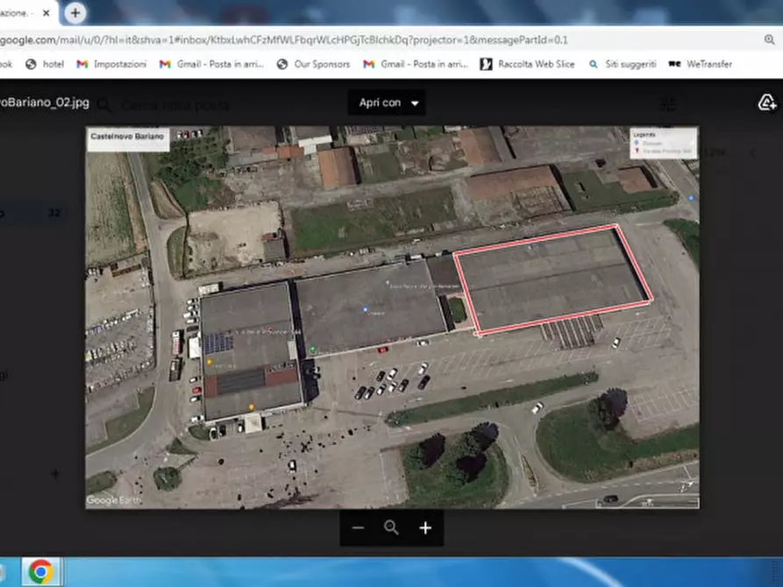Click the dimmed Cerca nella posta search field
The image size is (783, 587).
pyautogui.click(x=175, y=105)
